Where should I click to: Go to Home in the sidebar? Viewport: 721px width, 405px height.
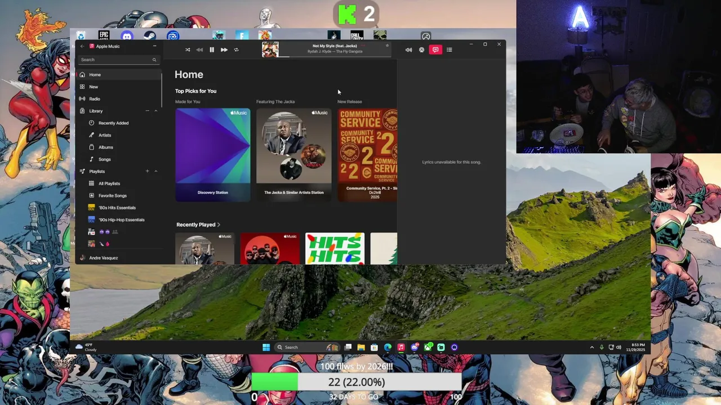coord(119,75)
